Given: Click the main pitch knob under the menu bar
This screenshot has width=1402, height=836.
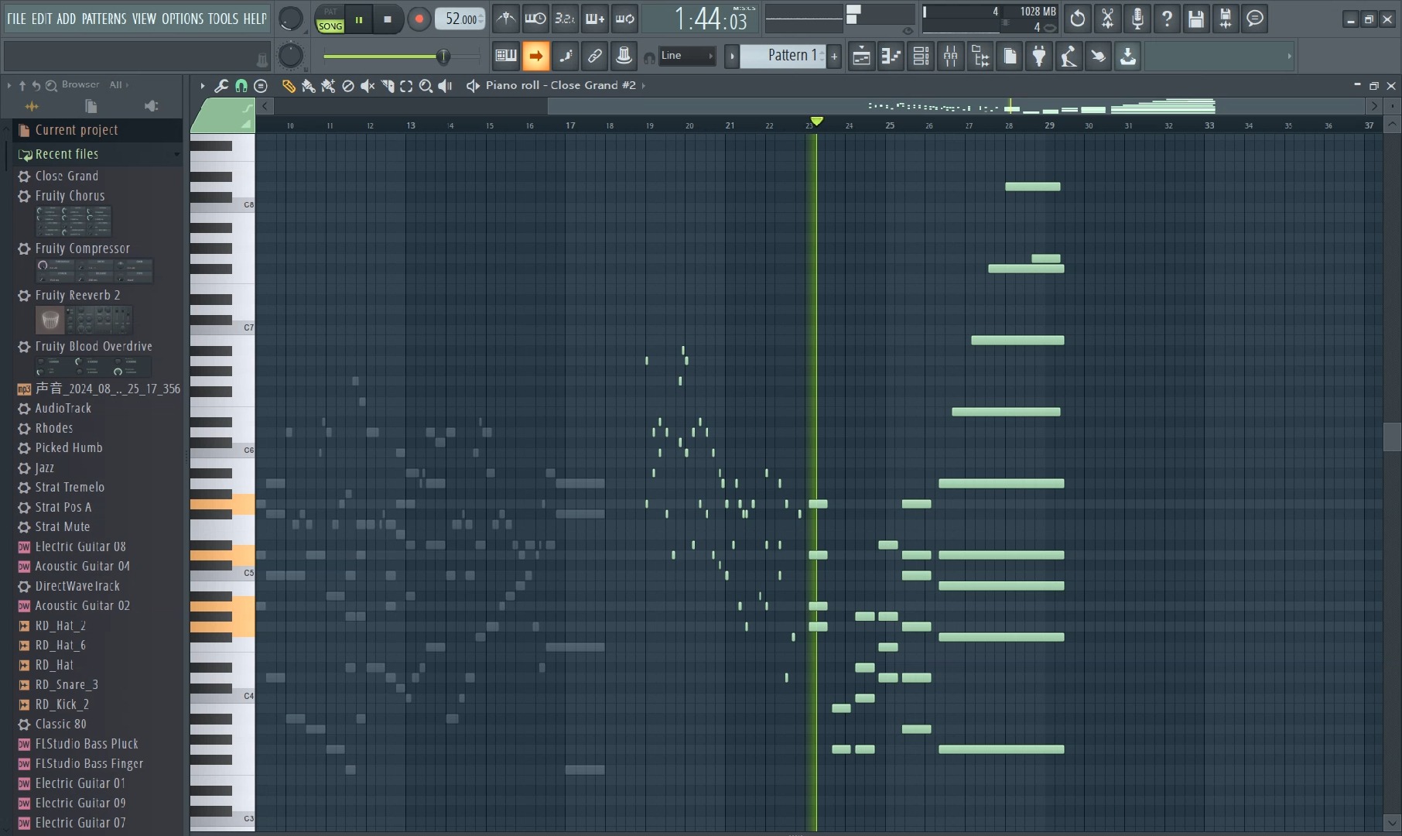Looking at the screenshot, I should (x=290, y=55).
